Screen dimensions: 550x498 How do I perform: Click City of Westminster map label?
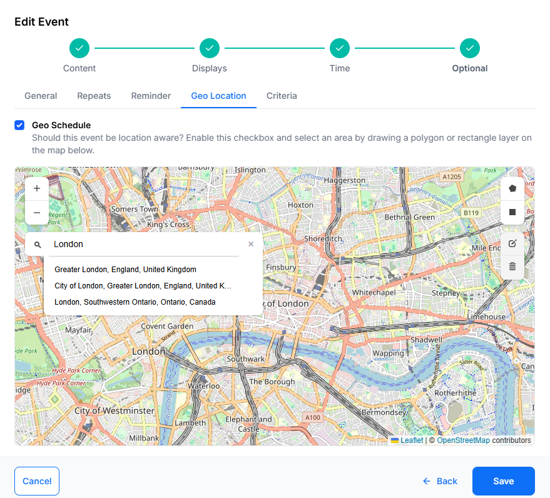(x=115, y=410)
